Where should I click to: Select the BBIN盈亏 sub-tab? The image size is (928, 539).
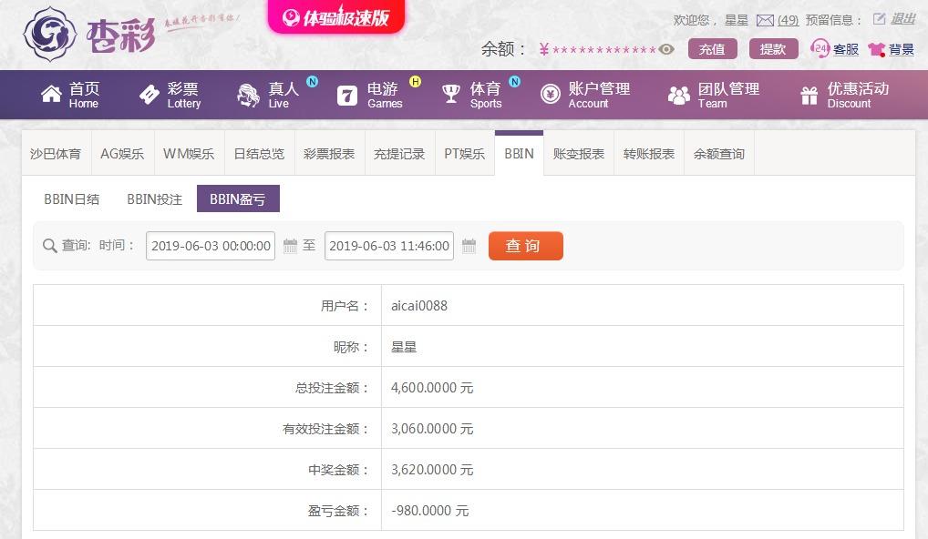238,199
